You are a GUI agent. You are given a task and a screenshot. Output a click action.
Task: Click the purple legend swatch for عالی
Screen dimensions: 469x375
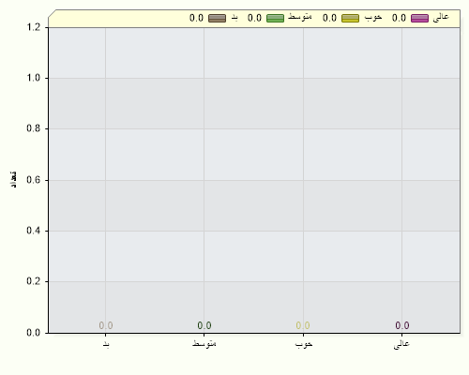point(419,18)
